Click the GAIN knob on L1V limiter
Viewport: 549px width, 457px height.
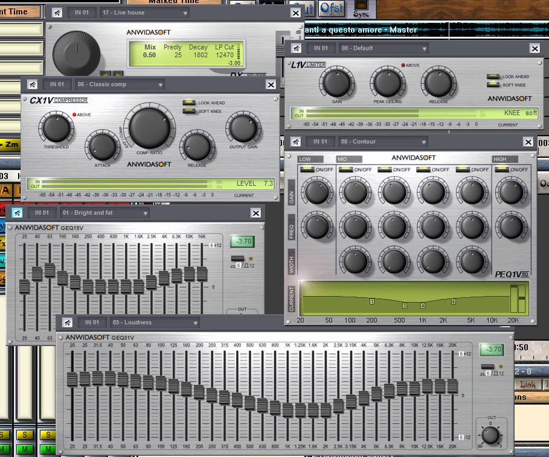pyautogui.click(x=337, y=83)
